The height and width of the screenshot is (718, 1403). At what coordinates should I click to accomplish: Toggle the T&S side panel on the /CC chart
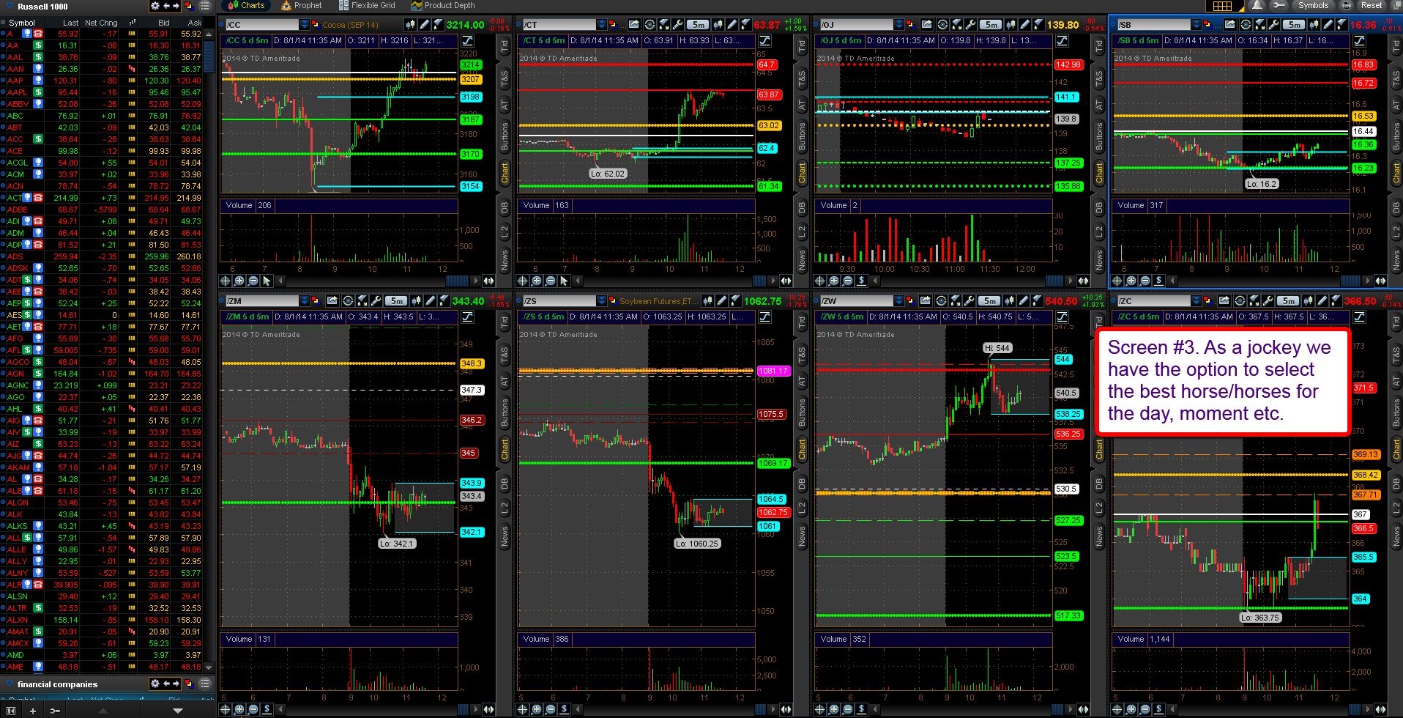505,78
